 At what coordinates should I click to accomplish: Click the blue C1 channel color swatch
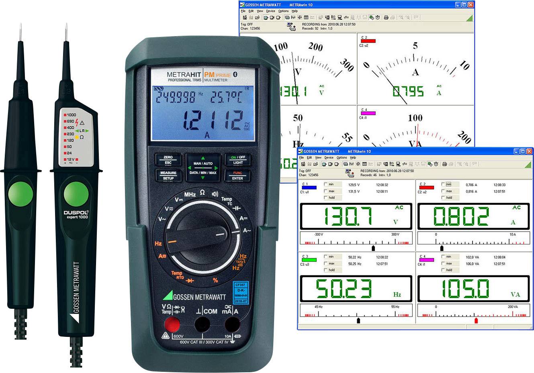coord(309,188)
